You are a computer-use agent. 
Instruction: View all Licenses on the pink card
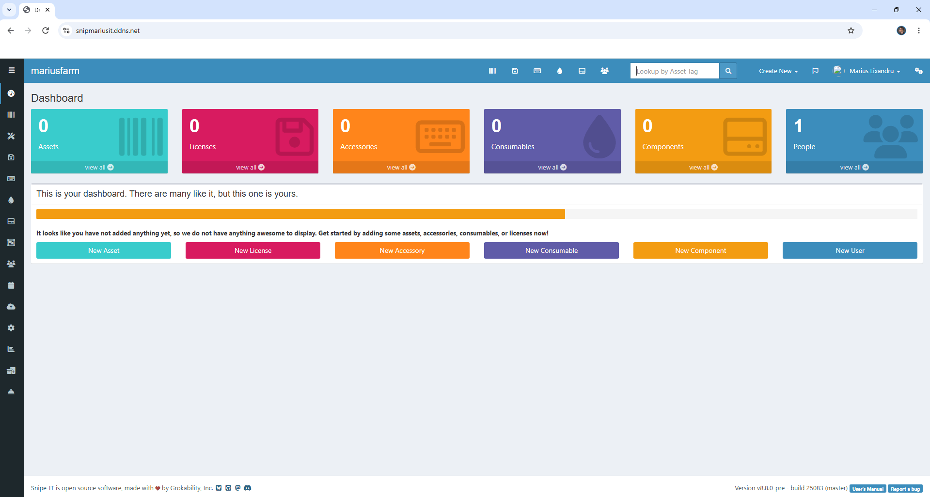click(250, 167)
